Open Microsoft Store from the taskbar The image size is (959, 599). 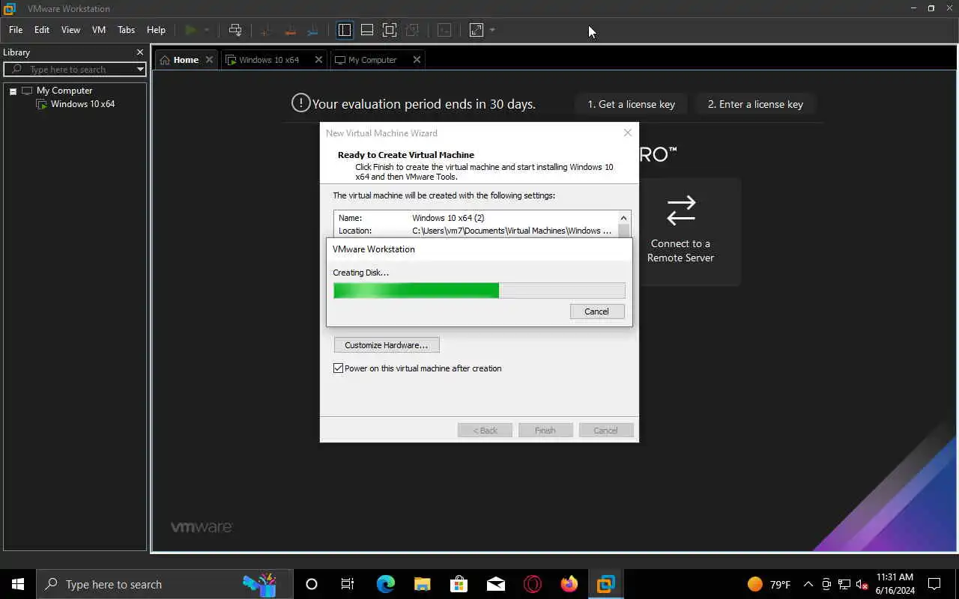pyautogui.click(x=459, y=584)
